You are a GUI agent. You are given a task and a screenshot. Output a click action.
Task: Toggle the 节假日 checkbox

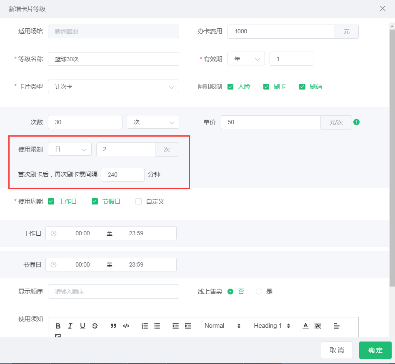coord(95,202)
